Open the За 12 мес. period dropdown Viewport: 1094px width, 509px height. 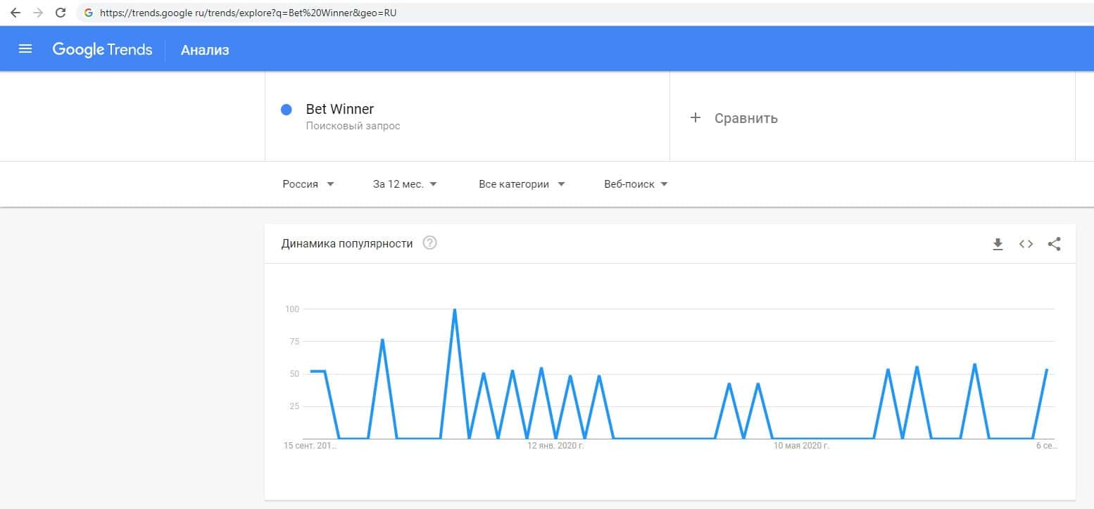(x=405, y=184)
